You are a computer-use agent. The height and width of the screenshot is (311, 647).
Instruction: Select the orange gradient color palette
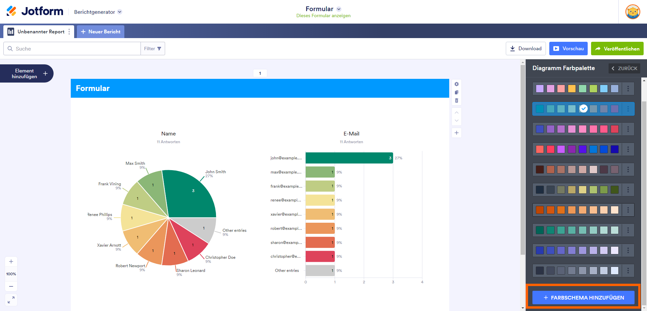click(x=577, y=210)
